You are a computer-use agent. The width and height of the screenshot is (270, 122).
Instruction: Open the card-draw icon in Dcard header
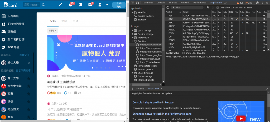coord(80,5)
